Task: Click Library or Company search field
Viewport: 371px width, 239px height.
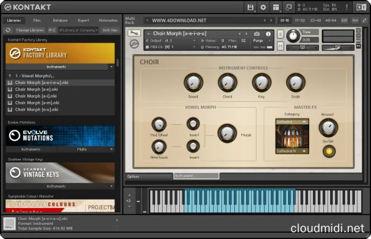Action: [x=79, y=30]
